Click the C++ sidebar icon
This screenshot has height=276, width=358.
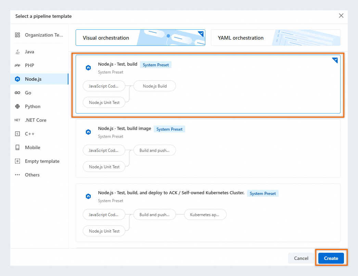(17, 134)
